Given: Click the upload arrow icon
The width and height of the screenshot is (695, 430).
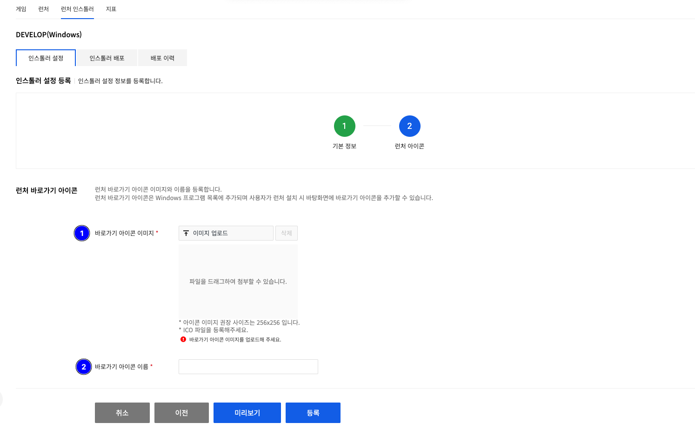Looking at the screenshot, I should (186, 233).
